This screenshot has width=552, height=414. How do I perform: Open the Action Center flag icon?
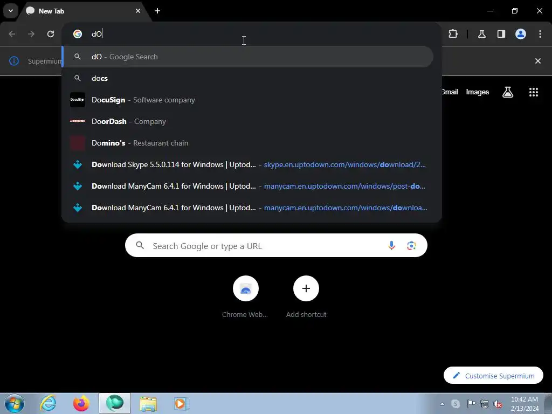coord(471,404)
